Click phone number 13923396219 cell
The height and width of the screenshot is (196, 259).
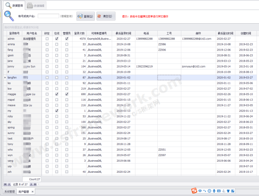pyautogui.click(x=146, y=66)
